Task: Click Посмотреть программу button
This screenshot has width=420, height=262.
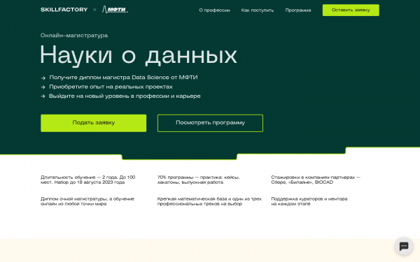Action: pos(210,123)
